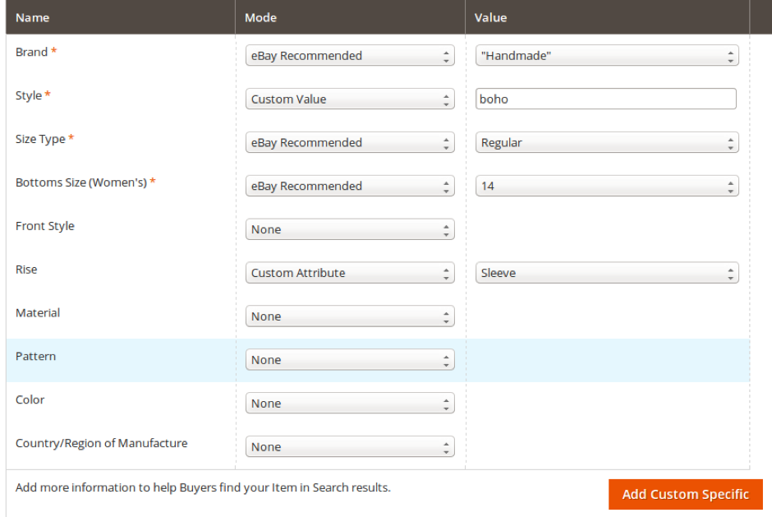Open the Size Type mode dropdown
Image resolution: width=772 pixels, height=517 pixels.
click(x=350, y=142)
